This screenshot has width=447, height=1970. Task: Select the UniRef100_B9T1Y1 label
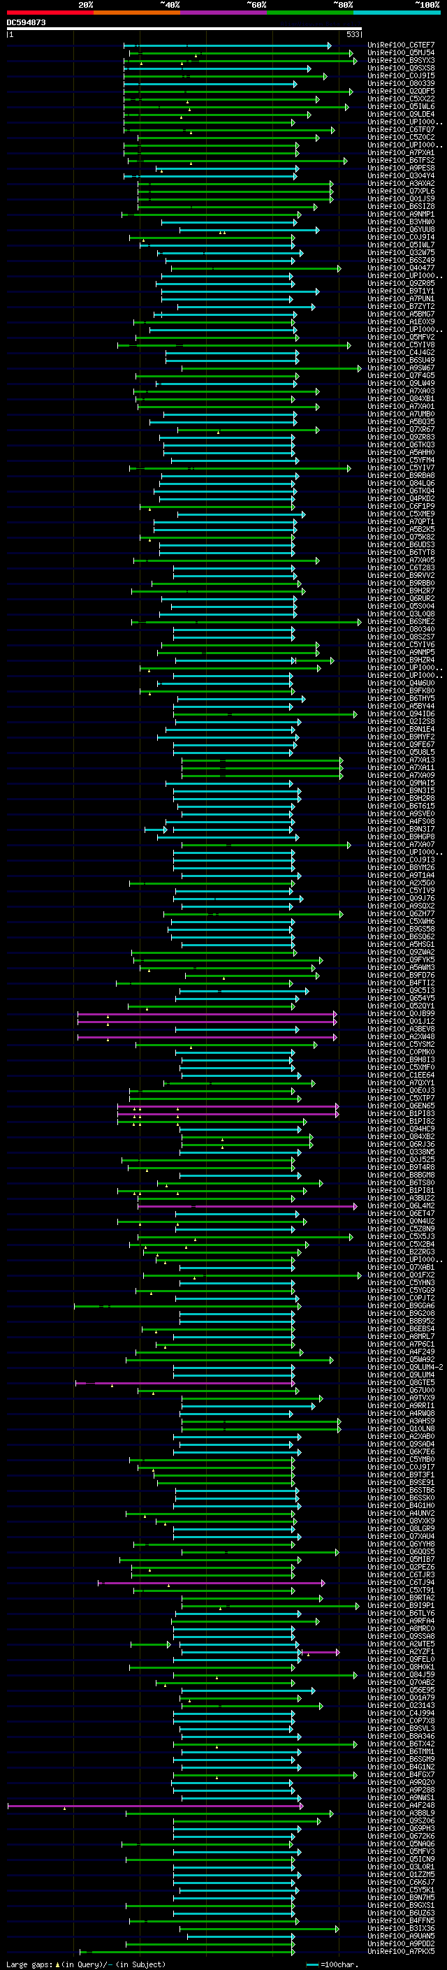point(401,291)
